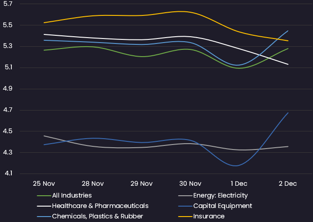Click the green All Industries legend line
This screenshot has width=313, height=222.
(x=44, y=196)
